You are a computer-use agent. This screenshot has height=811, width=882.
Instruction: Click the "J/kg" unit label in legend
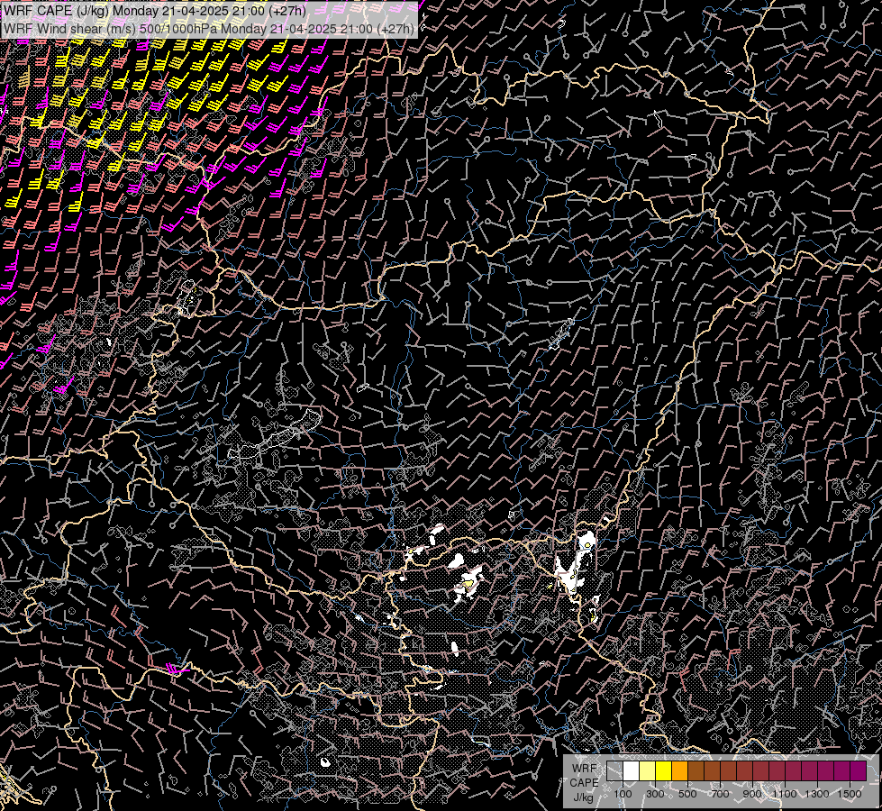tap(583, 797)
